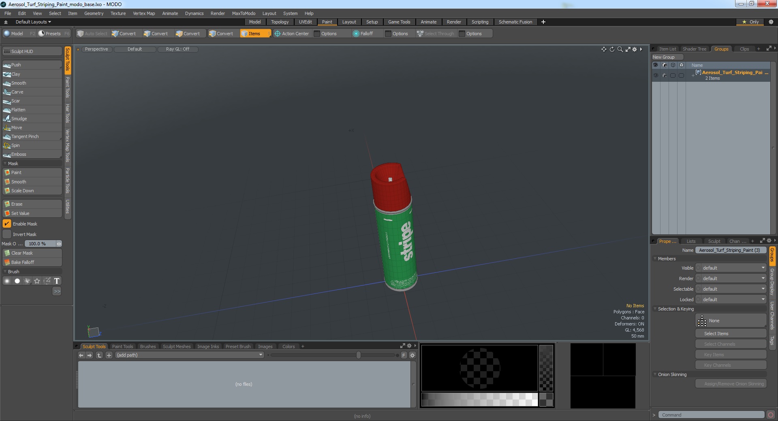Select the star-shaped brush tip

point(37,281)
